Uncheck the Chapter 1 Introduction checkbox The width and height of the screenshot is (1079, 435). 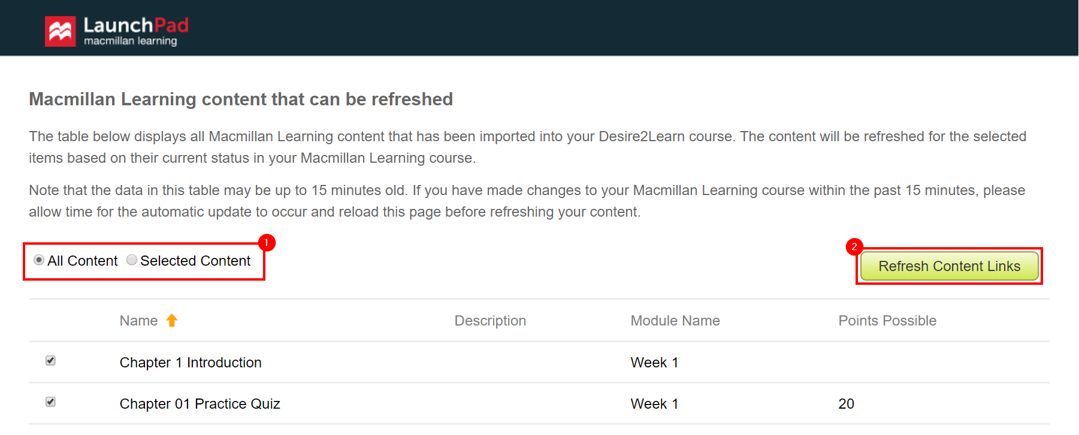(50, 360)
